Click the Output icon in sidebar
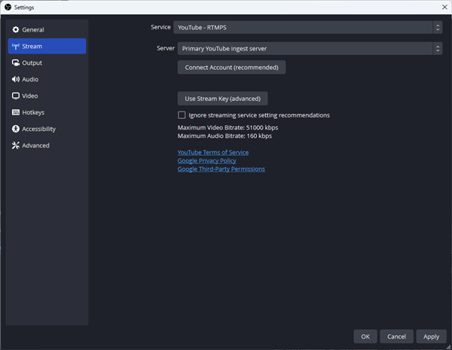Screen dimensions: 452x350 15,62
